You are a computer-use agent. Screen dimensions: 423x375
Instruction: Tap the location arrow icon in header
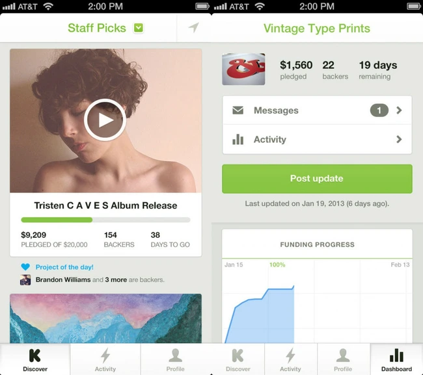tap(194, 27)
